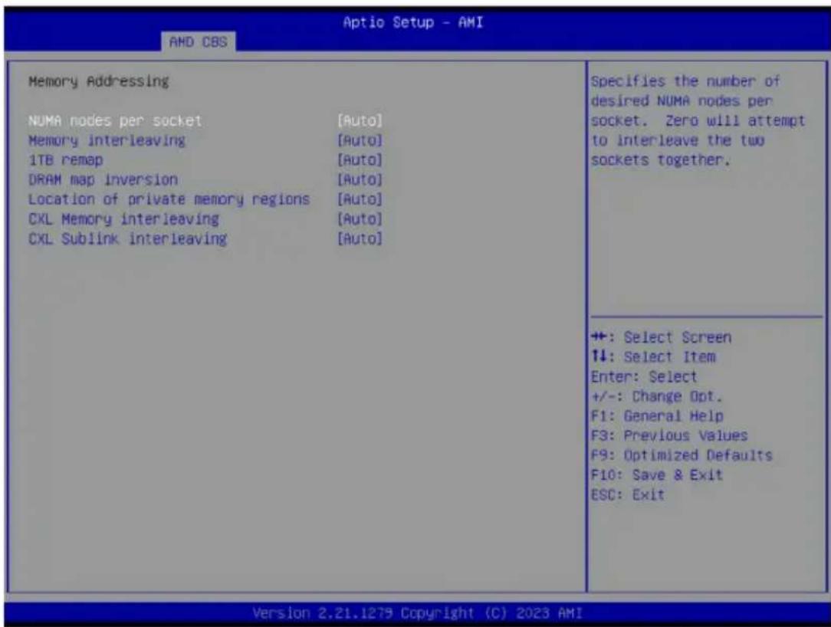Viewport: 831px width, 627px height.
Task: Click the +/-: Change Opt. hint
Action: 657,396
